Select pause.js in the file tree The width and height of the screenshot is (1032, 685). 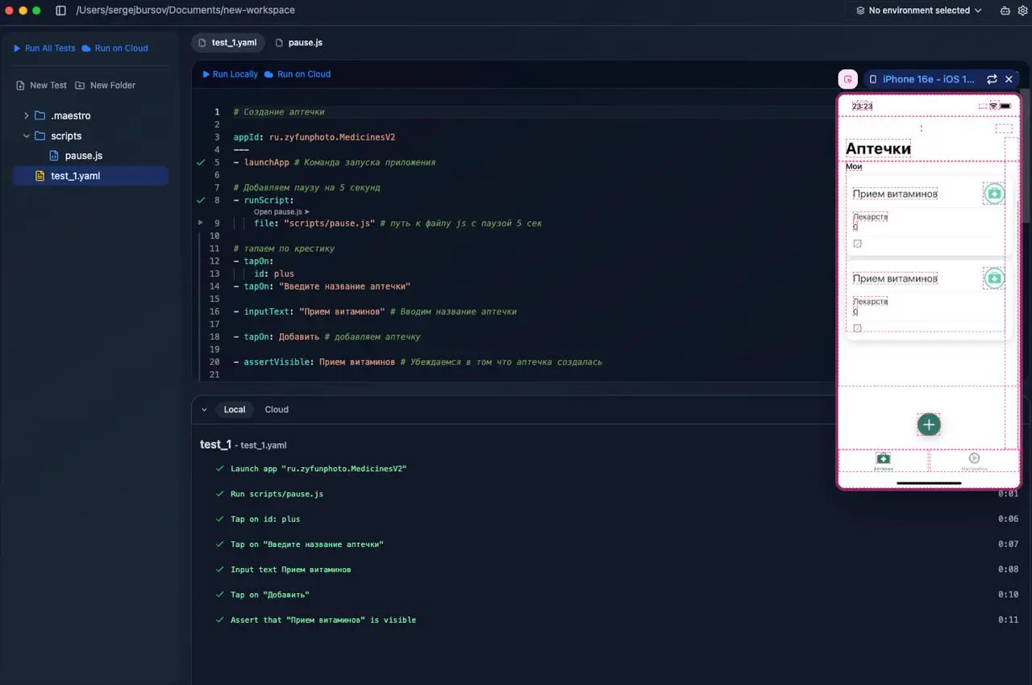click(83, 156)
